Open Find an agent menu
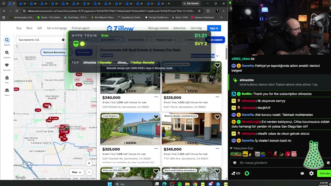 [x=80, y=28]
